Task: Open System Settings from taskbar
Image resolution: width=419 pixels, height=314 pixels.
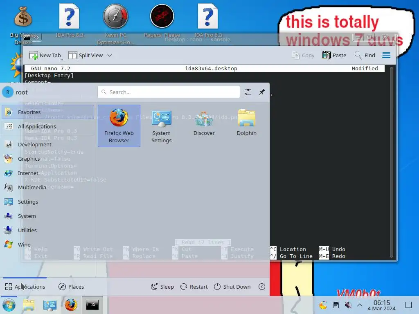Action: coord(50,305)
